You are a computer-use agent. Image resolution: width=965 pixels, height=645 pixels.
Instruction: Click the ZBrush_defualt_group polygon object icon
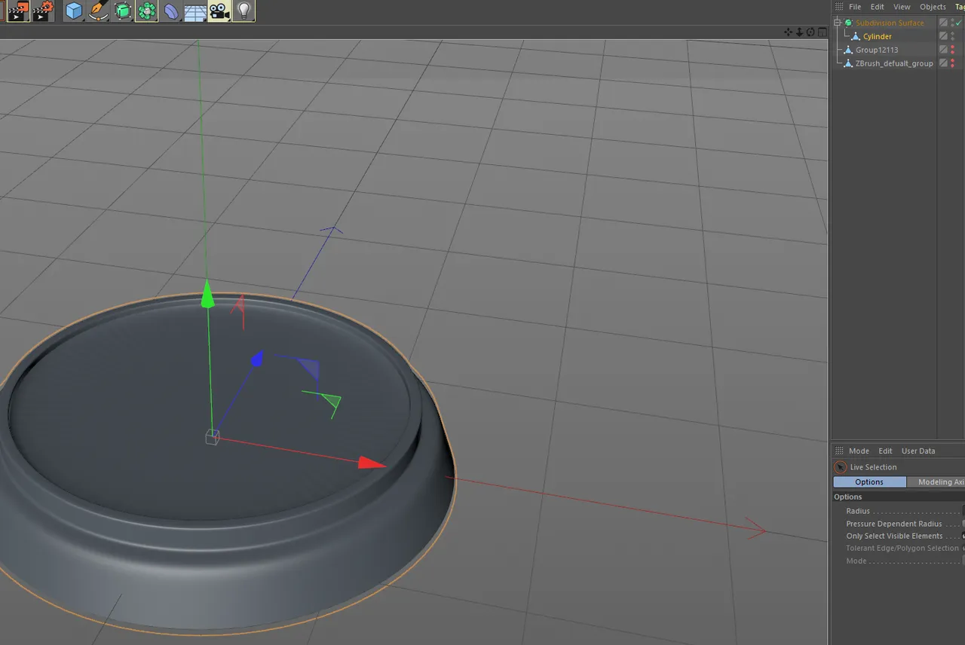(x=848, y=63)
